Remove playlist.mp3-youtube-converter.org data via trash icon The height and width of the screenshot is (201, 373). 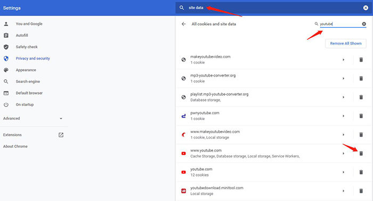[361, 97]
